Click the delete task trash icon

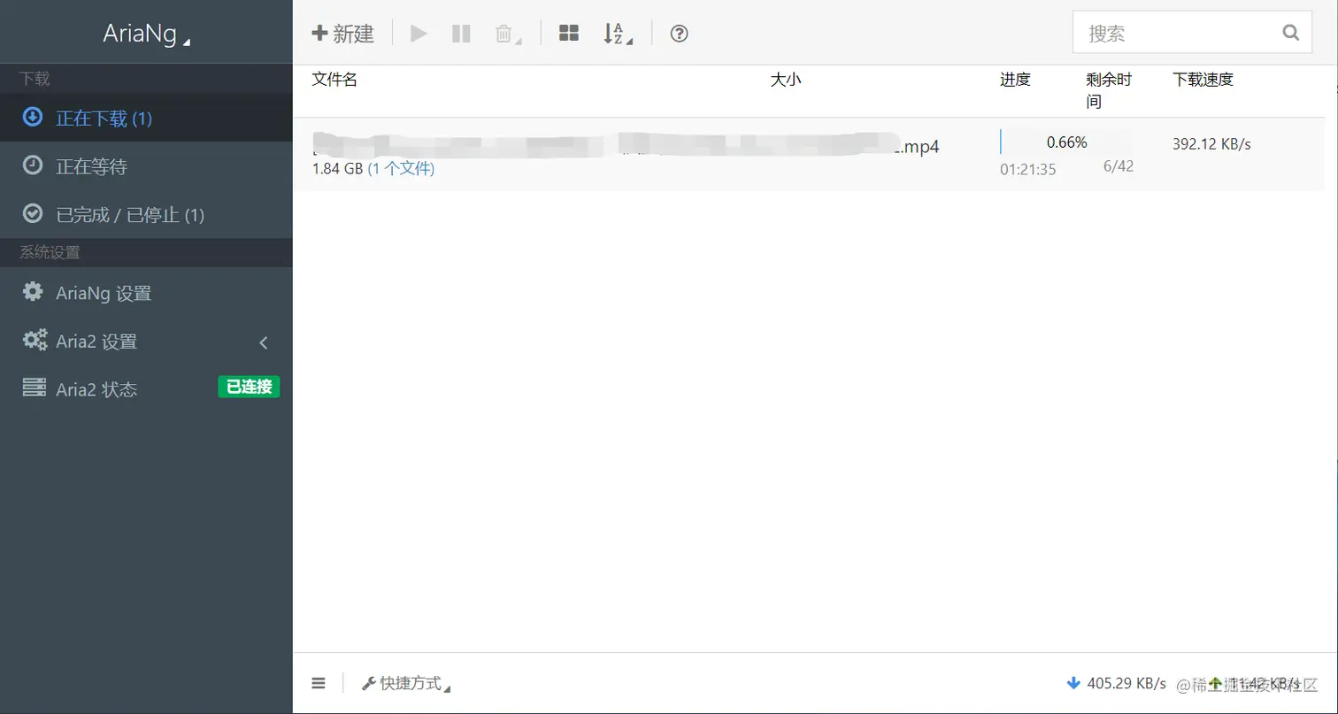pos(504,33)
